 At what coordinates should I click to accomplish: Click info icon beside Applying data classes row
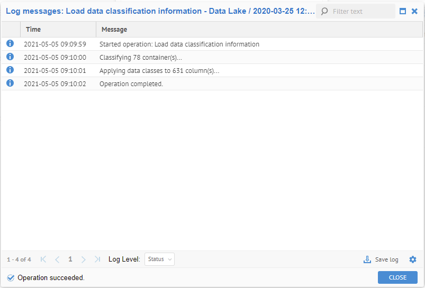point(10,70)
